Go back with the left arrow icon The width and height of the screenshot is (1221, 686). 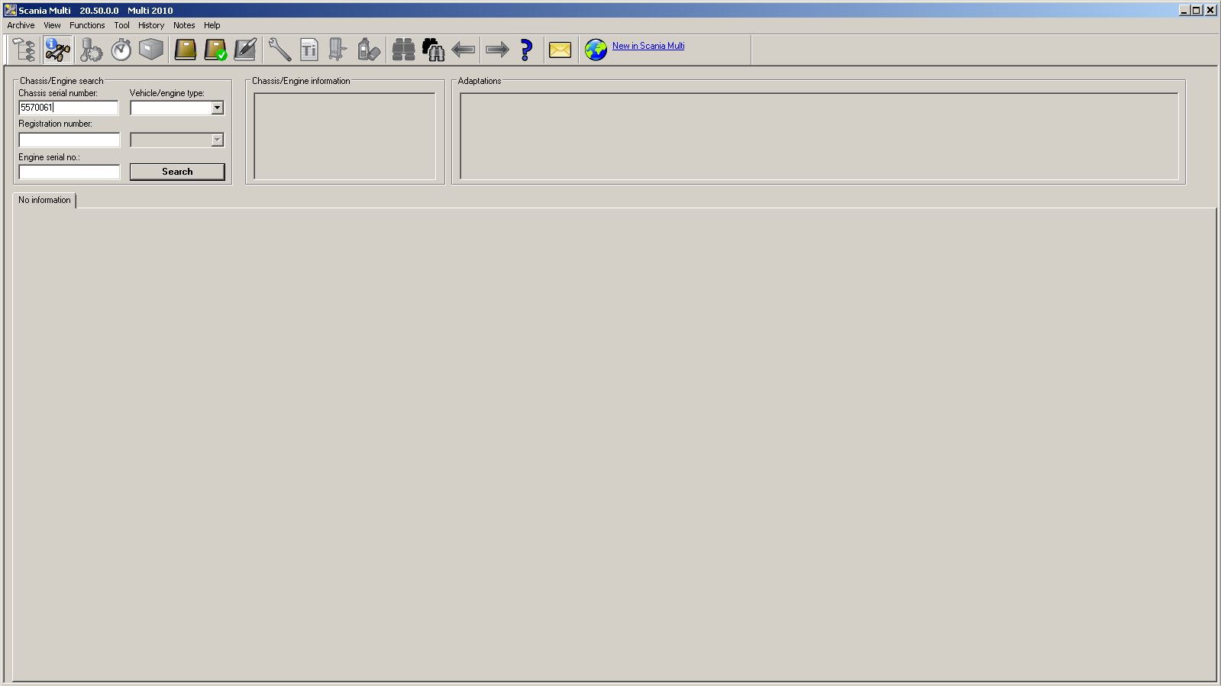pos(464,50)
